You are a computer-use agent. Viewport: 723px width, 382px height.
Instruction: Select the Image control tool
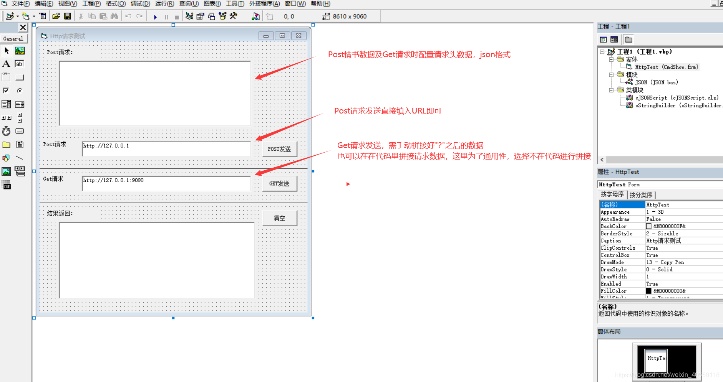7,171
